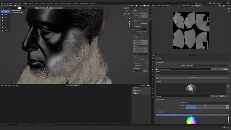
Task: Toggle solid viewport shading mode
Action: (x=144, y=6)
